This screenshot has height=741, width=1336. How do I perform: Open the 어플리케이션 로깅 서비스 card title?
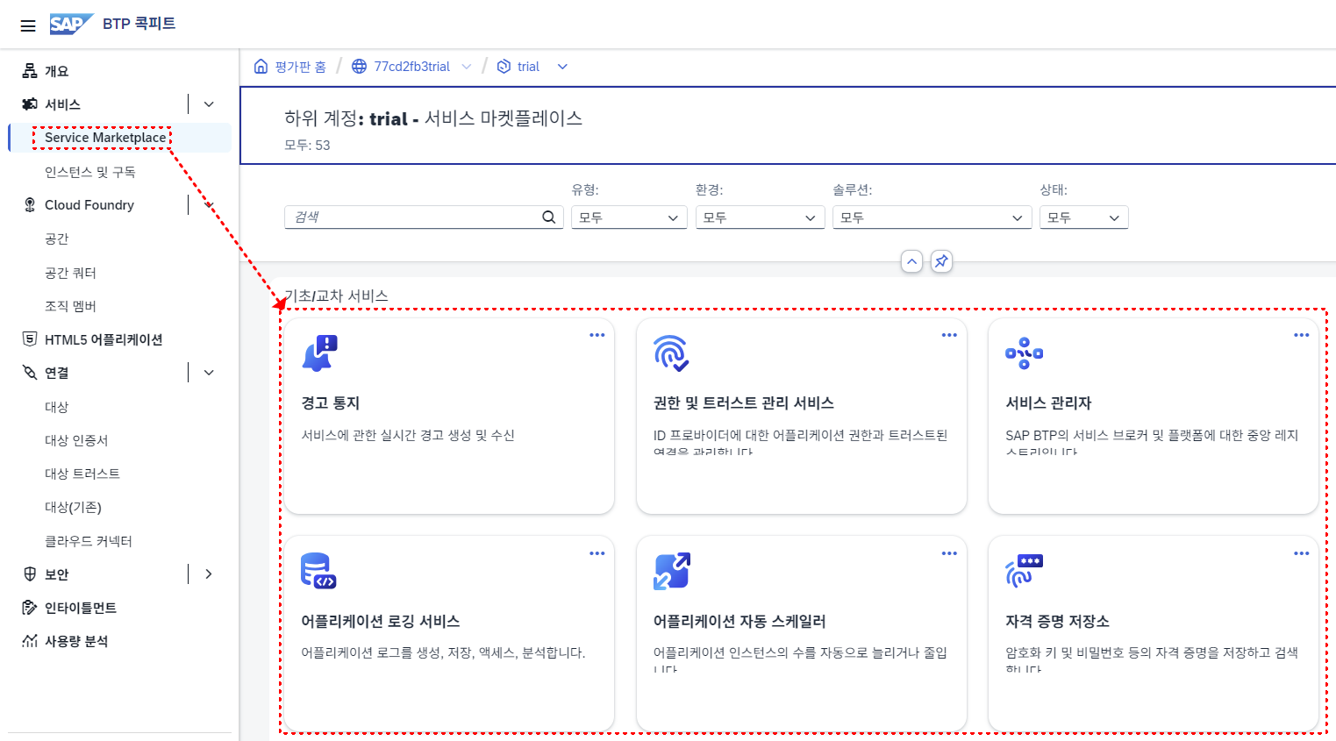click(381, 622)
